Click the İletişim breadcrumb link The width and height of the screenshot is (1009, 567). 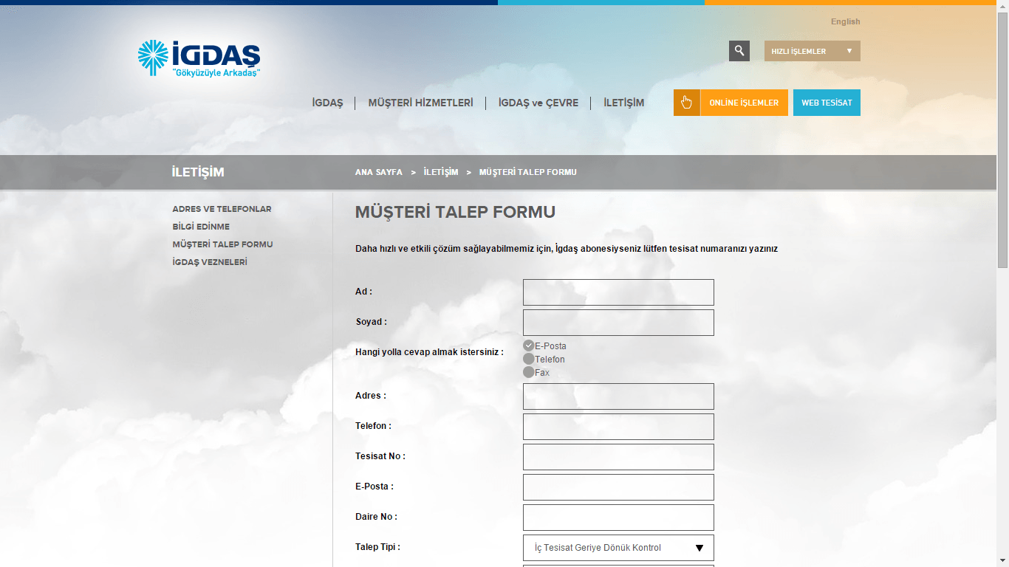tap(441, 172)
